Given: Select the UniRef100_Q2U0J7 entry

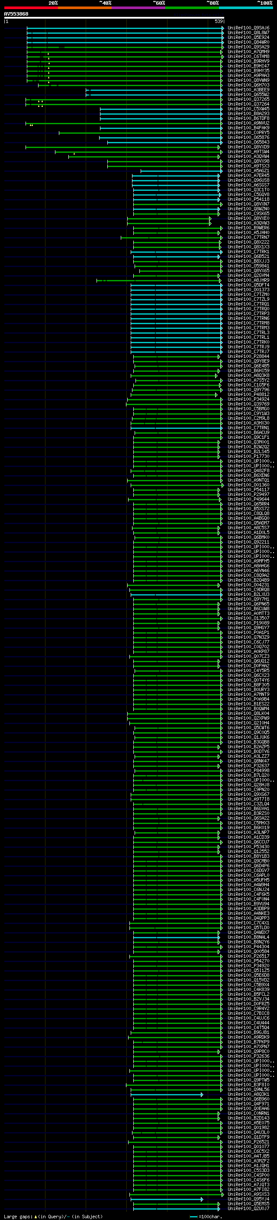Looking at the screenshot, I should tap(248, 1209).
